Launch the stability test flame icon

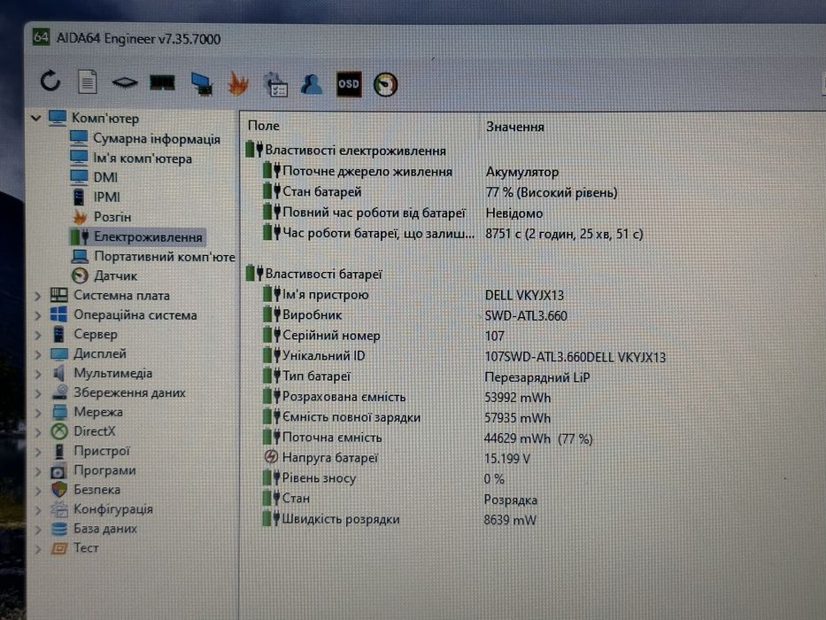point(238,84)
